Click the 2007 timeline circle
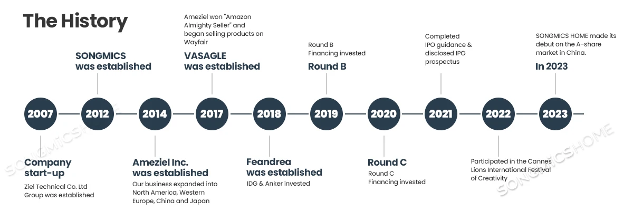Image resolution: width=633 pixels, height=211 pixels. coord(41,114)
